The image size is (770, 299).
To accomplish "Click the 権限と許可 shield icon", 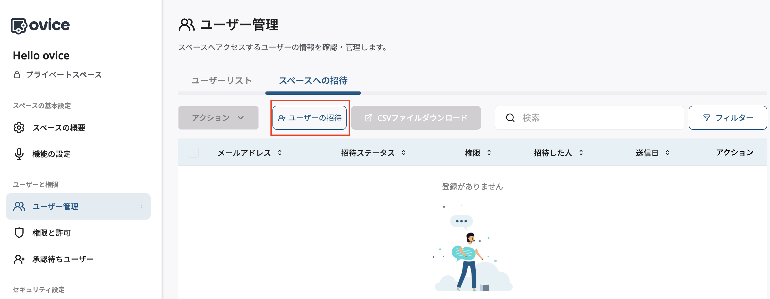I will [x=19, y=233].
